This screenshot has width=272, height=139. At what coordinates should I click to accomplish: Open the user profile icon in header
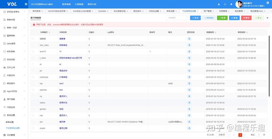pyautogui.click(x=219, y=4)
